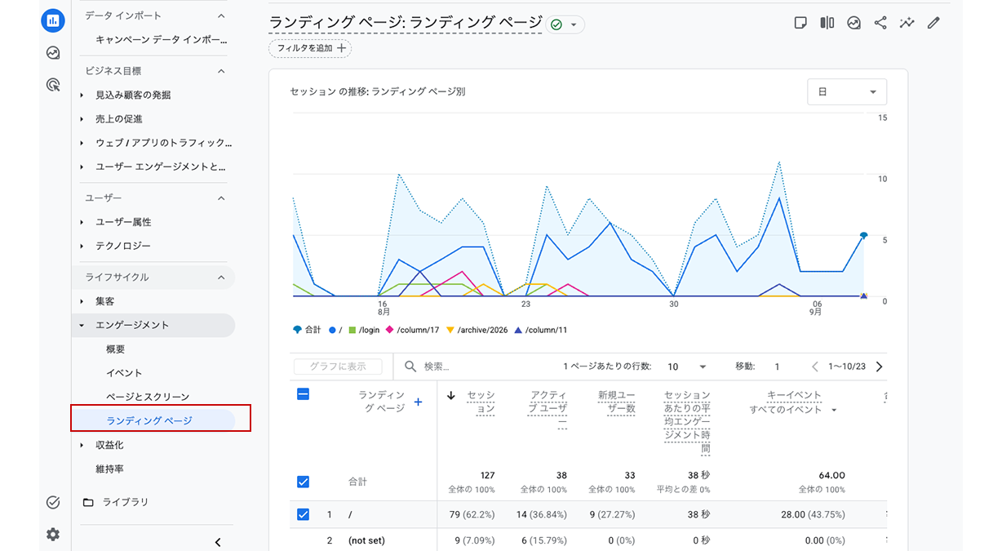1002x551 pixels.
Task: Collapse the ライフサイクル section
Action: tap(221, 278)
